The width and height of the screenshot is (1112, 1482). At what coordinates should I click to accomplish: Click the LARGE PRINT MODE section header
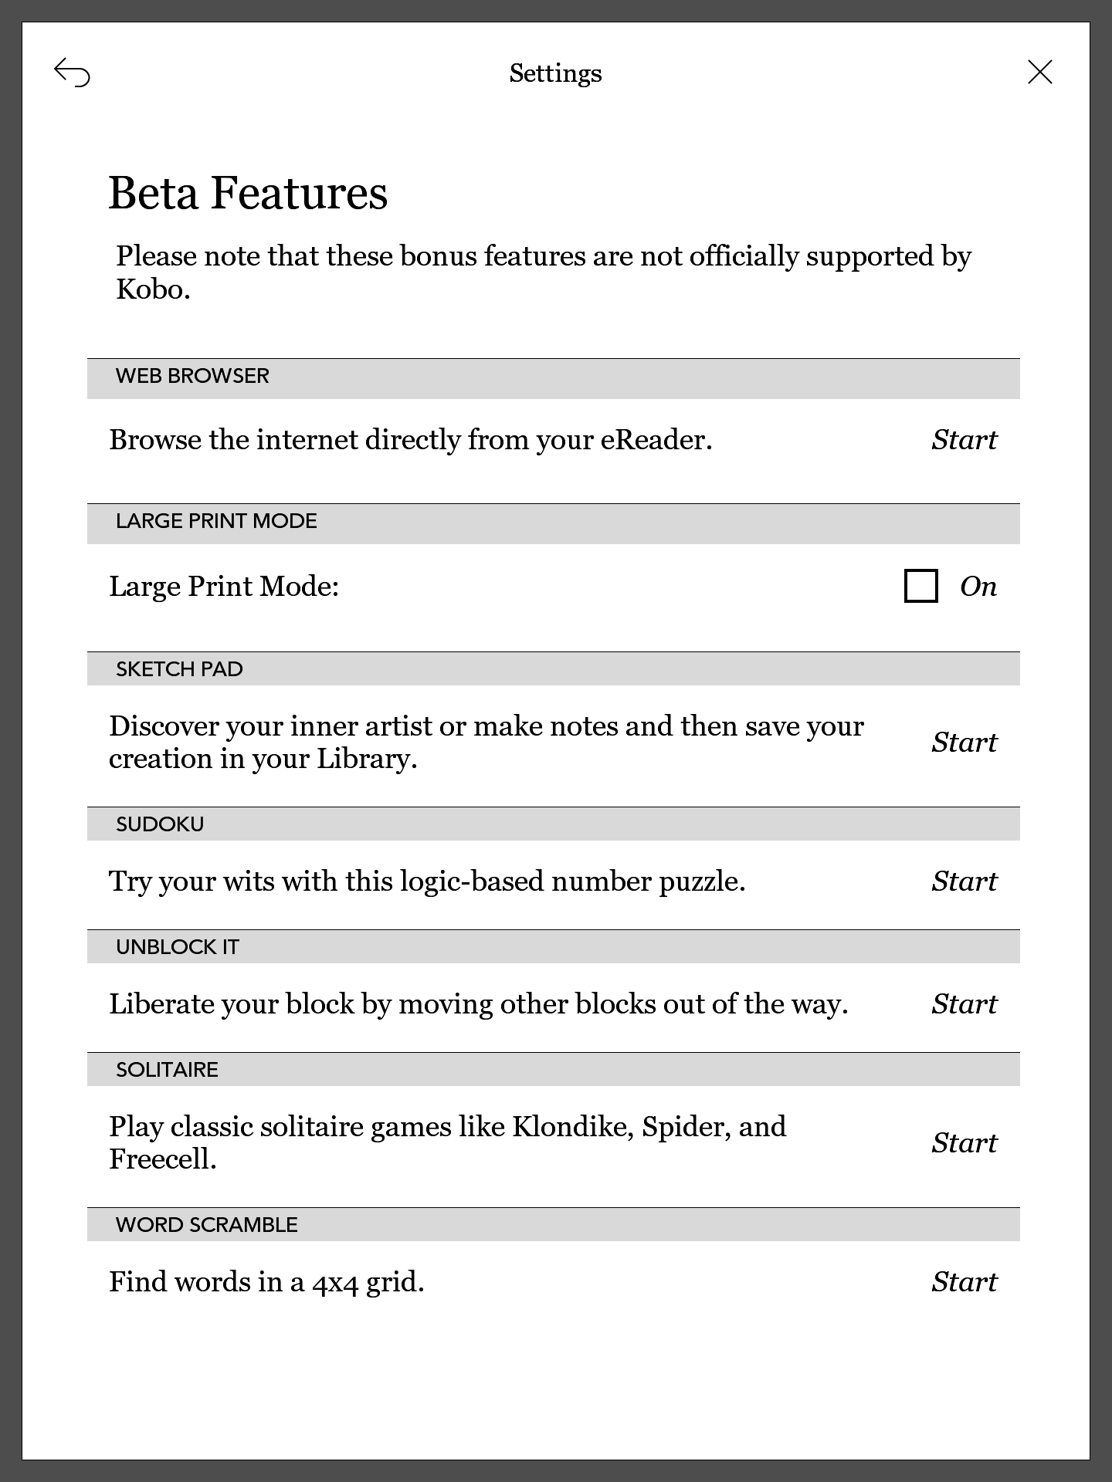tap(216, 522)
